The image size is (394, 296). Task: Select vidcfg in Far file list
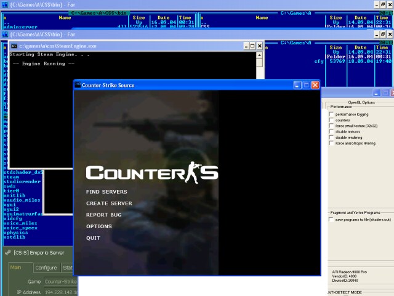(x=13, y=218)
